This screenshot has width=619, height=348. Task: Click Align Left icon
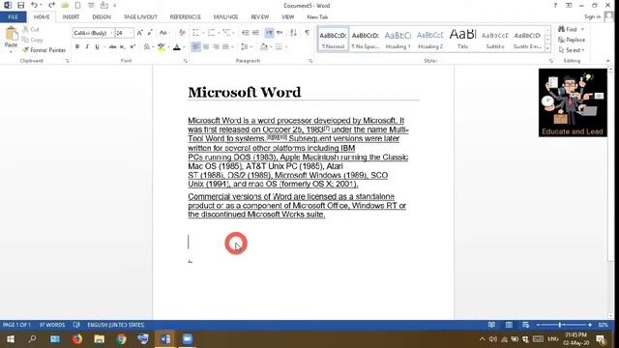pos(195,47)
